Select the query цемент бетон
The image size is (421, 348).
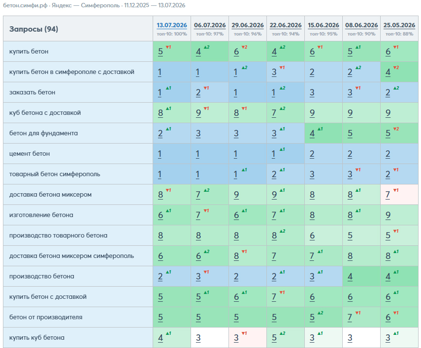(x=30, y=153)
